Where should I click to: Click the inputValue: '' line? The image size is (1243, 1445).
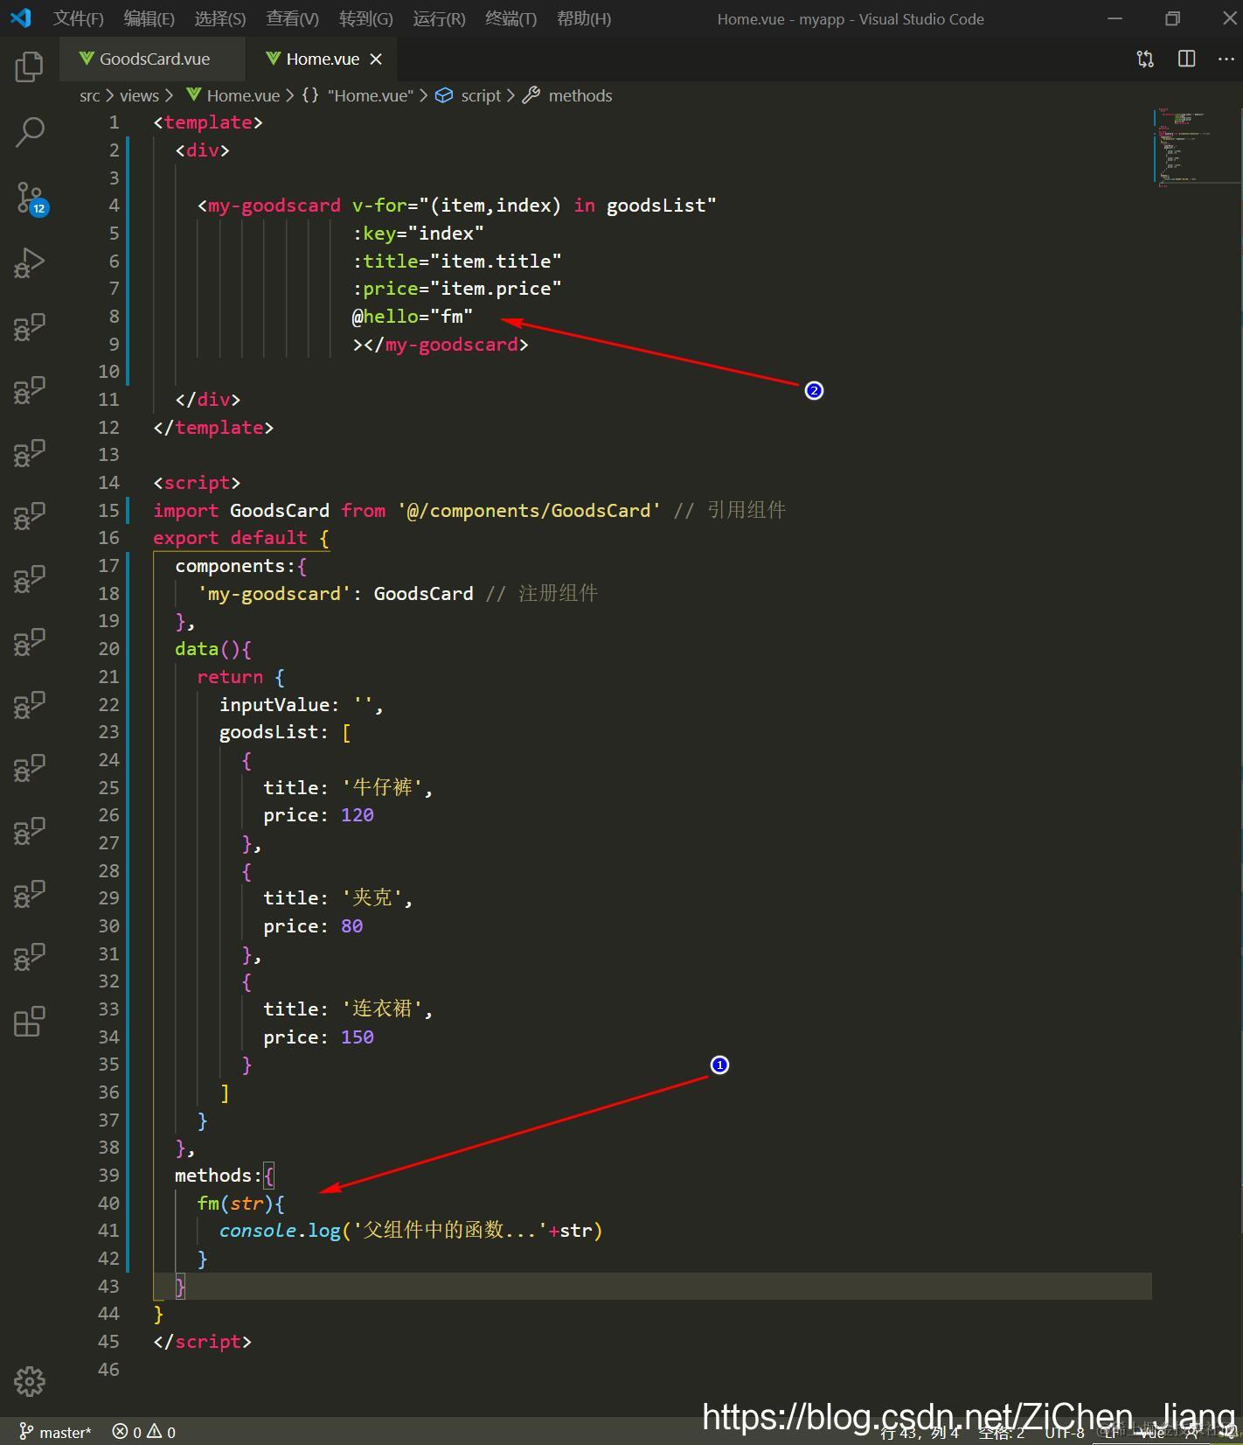[302, 705]
